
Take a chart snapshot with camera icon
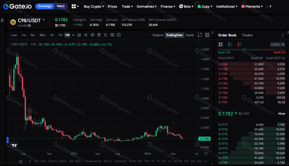pyautogui.click(x=112, y=35)
